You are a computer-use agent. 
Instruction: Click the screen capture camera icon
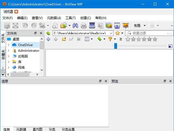click(x=117, y=26)
